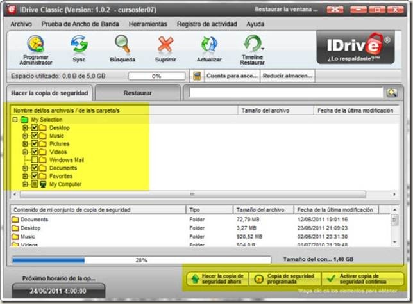Collapse the My Selection tree node

coord(15,120)
